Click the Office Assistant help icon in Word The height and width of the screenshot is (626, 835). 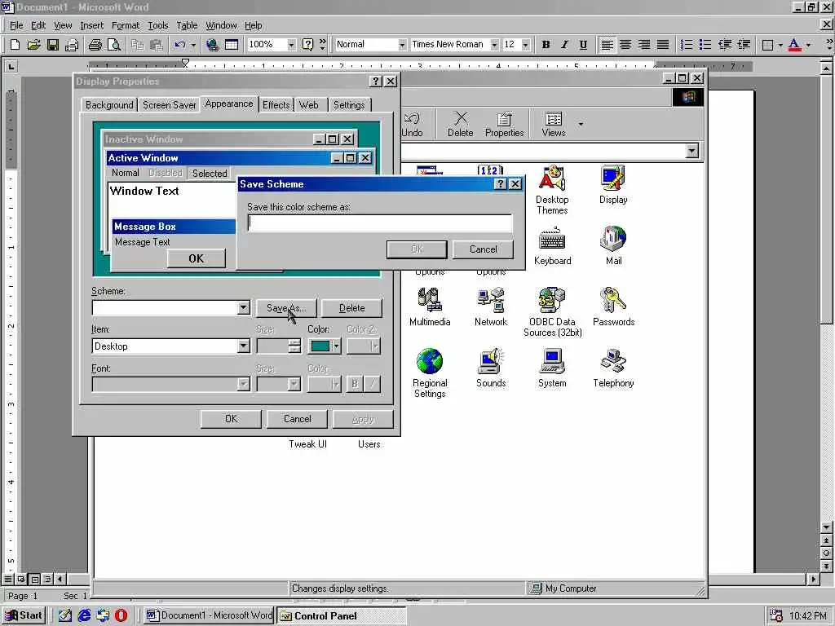[307, 45]
